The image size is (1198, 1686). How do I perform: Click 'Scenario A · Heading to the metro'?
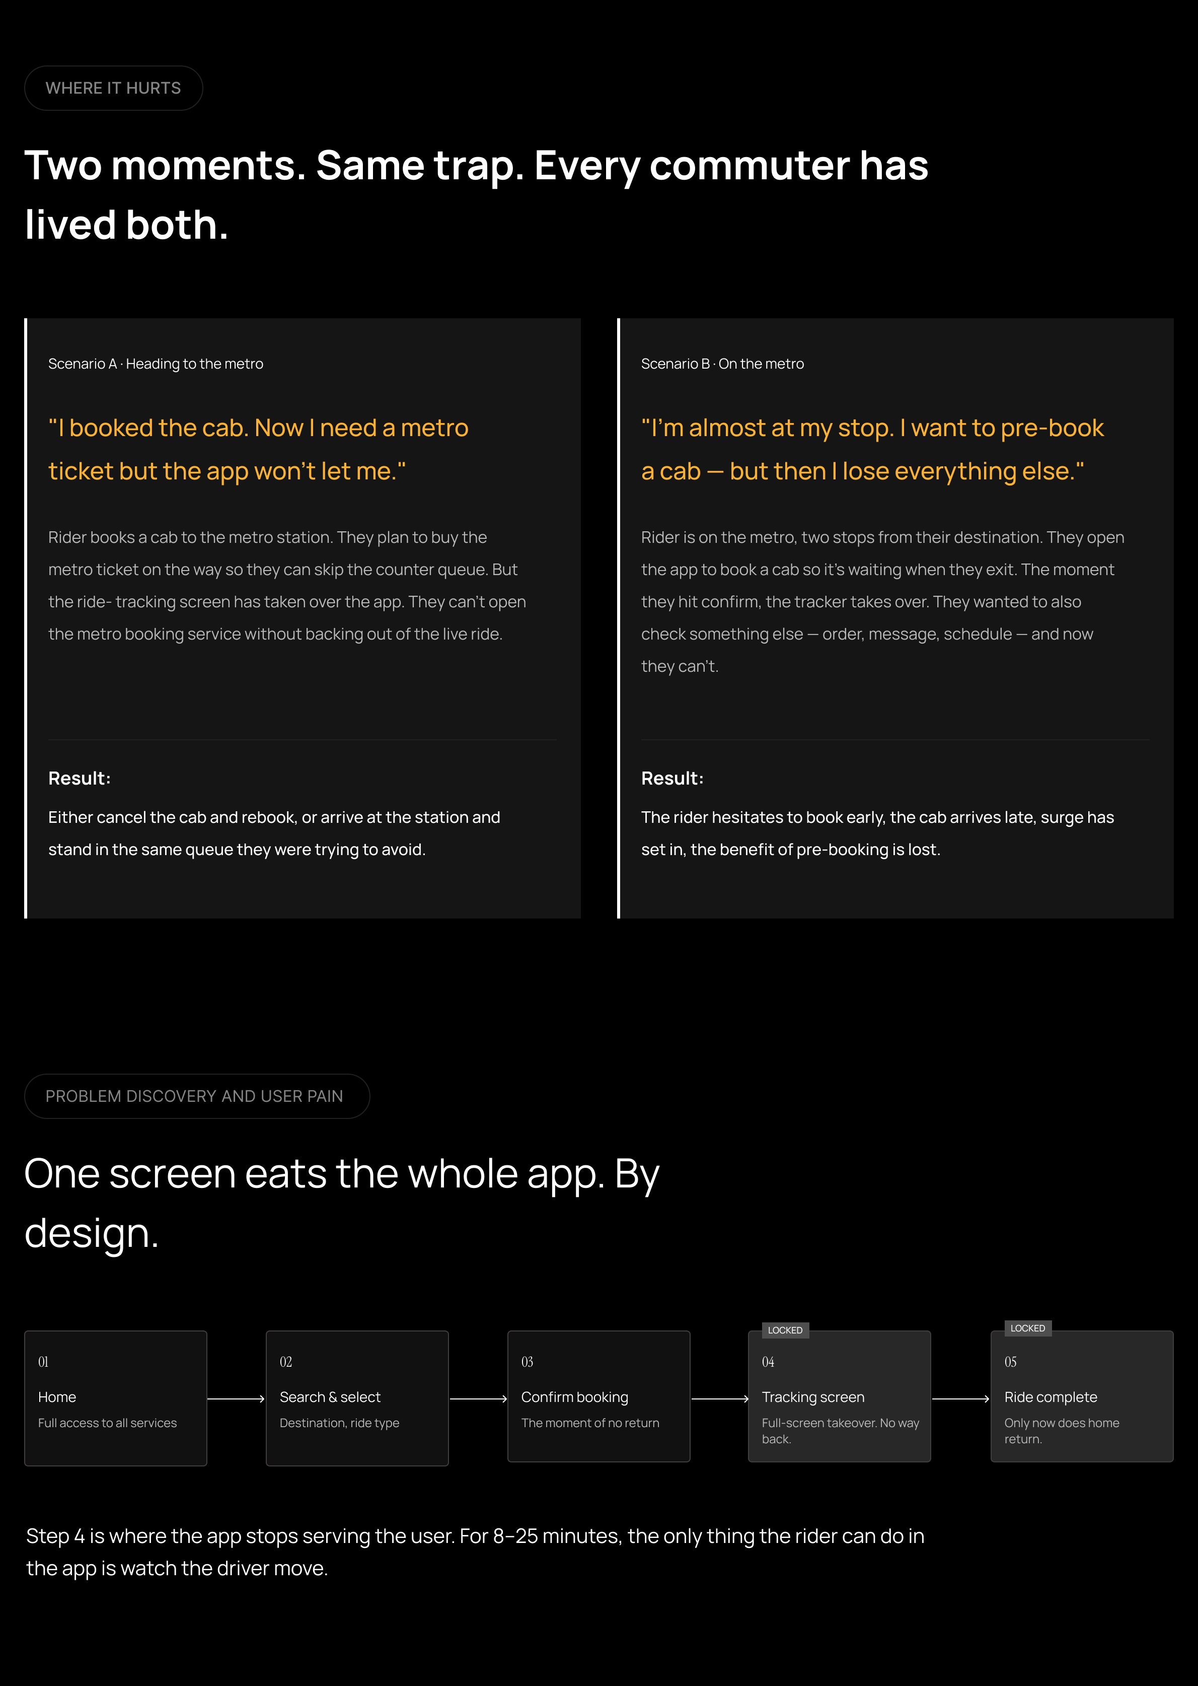click(x=156, y=364)
